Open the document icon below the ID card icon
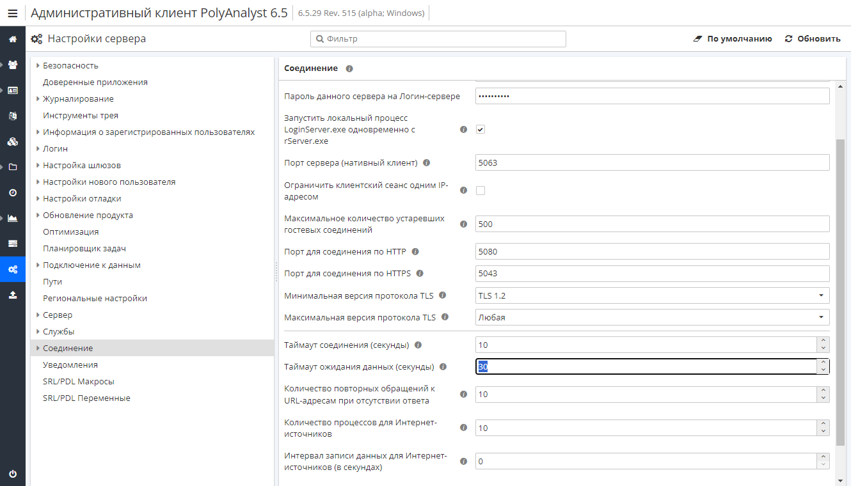 [x=13, y=116]
